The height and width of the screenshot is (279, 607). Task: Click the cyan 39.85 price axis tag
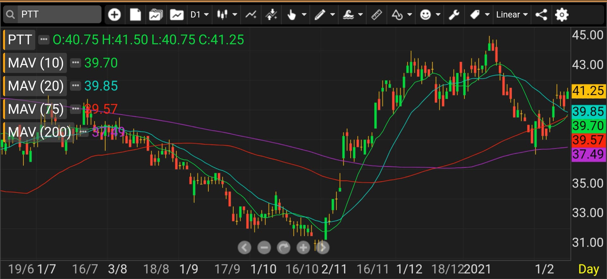coord(589,112)
